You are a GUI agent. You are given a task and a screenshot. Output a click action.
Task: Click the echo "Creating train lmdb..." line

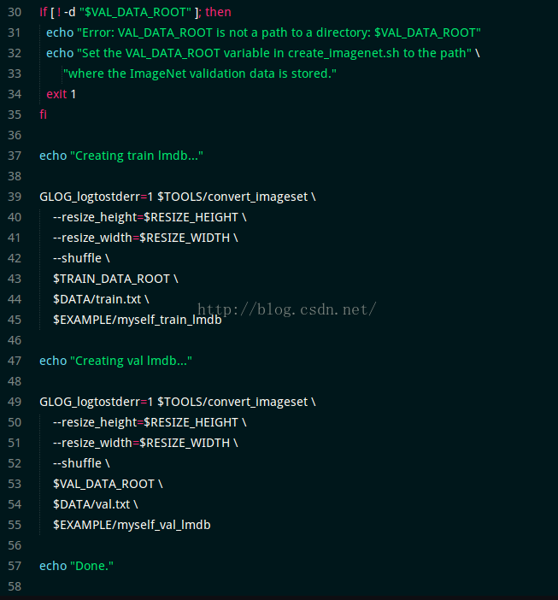(x=121, y=156)
